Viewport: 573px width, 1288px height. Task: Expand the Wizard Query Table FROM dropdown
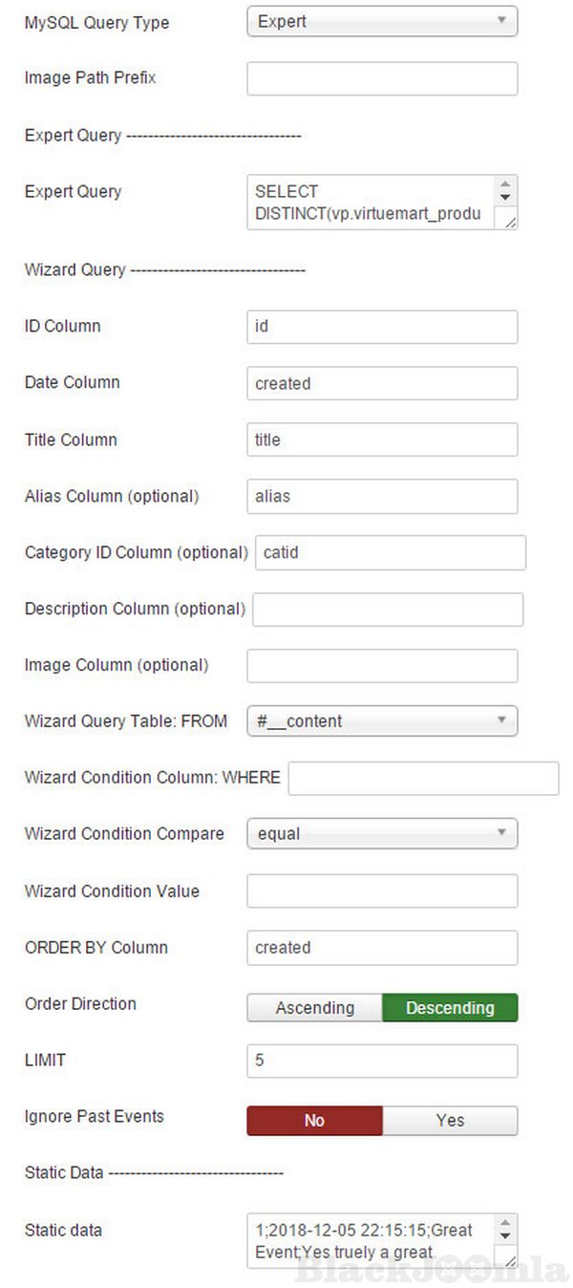click(x=382, y=721)
